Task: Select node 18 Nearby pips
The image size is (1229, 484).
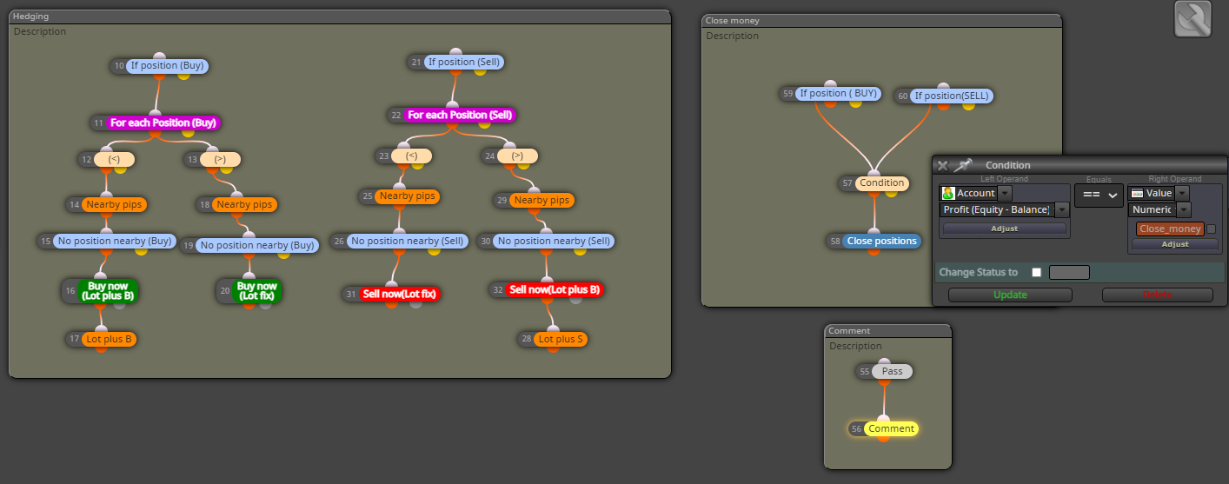Action: tap(244, 205)
